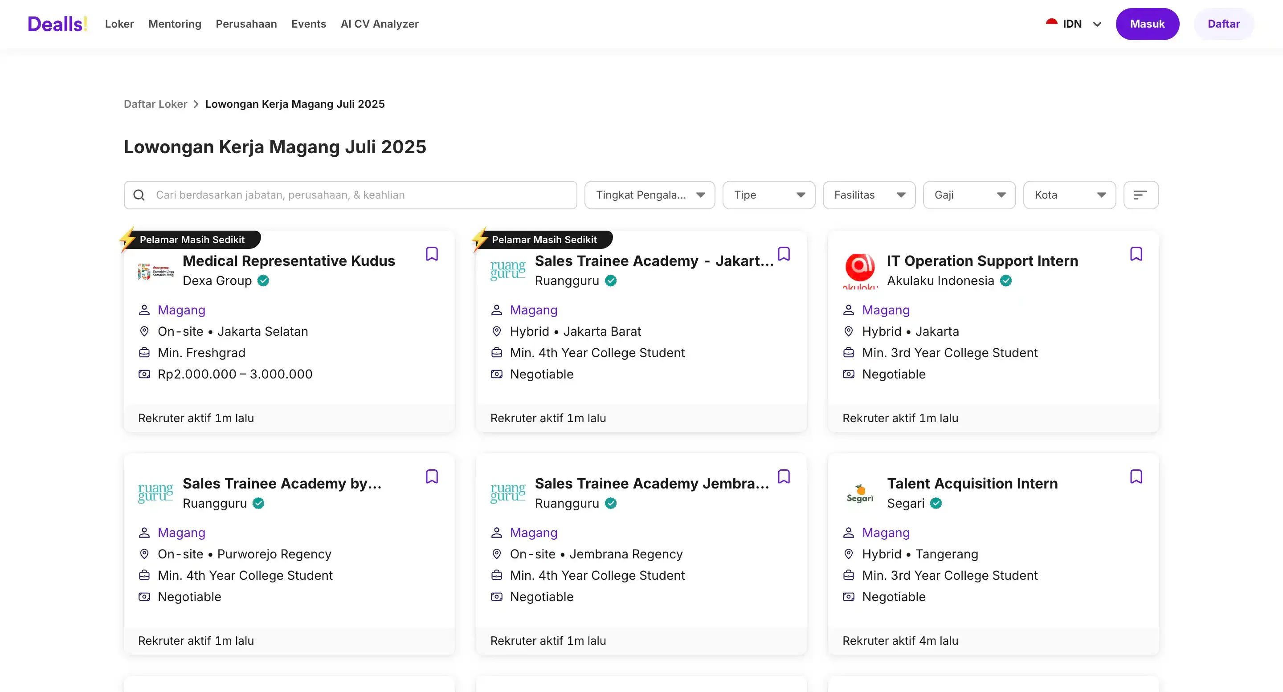Image resolution: width=1283 pixels, height=692 pixels.
Task: Click Magang tag on Talent Acquisition card
Action: point(886,532)
